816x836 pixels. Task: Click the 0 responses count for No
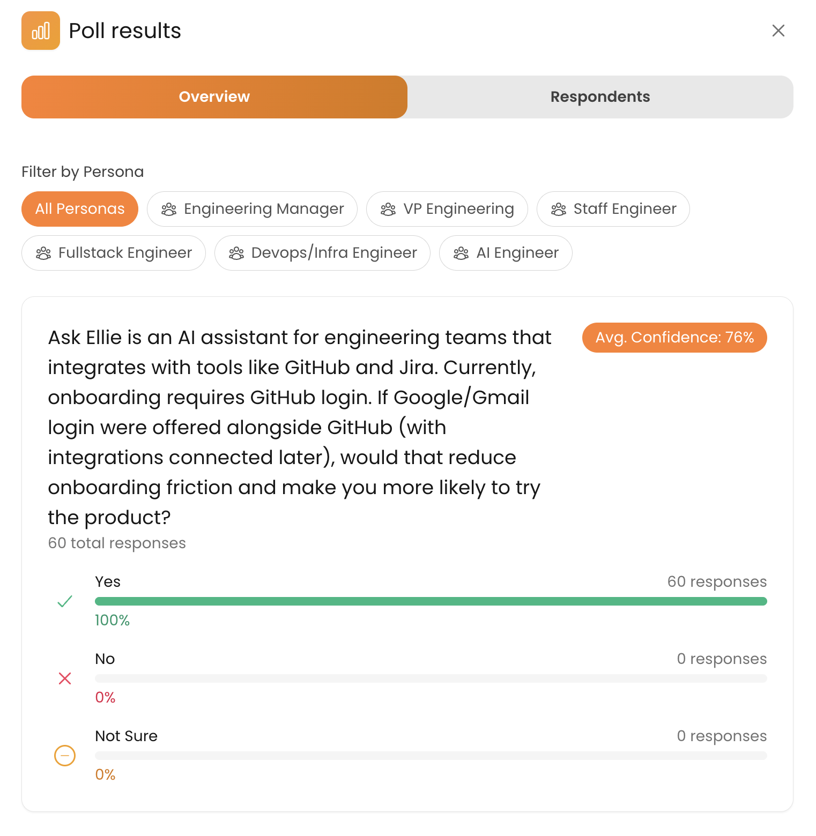click(722, 659)
